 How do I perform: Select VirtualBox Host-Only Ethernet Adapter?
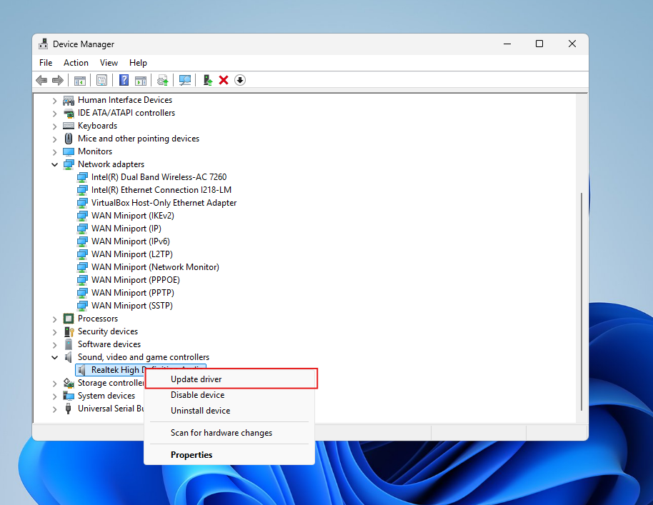pos(164,203)
